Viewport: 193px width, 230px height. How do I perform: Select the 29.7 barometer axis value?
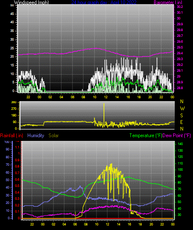(180, 36)
